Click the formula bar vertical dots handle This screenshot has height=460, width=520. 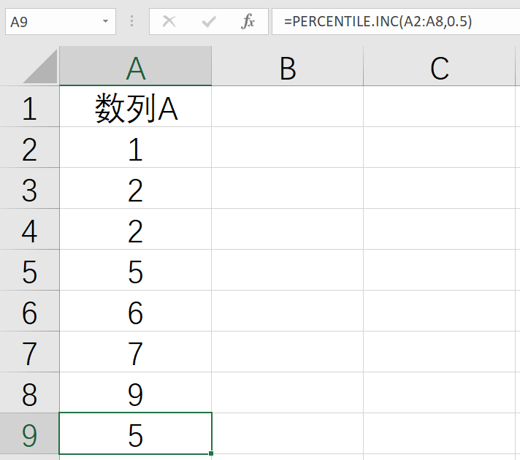point(132,22)
